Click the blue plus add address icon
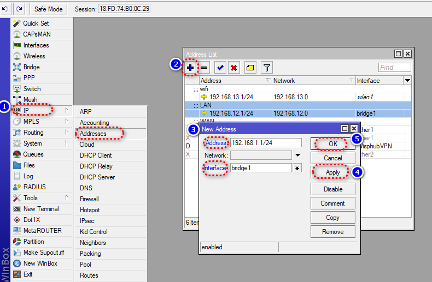This screenshot has width=432, height=282. click(x=190, y=68)
